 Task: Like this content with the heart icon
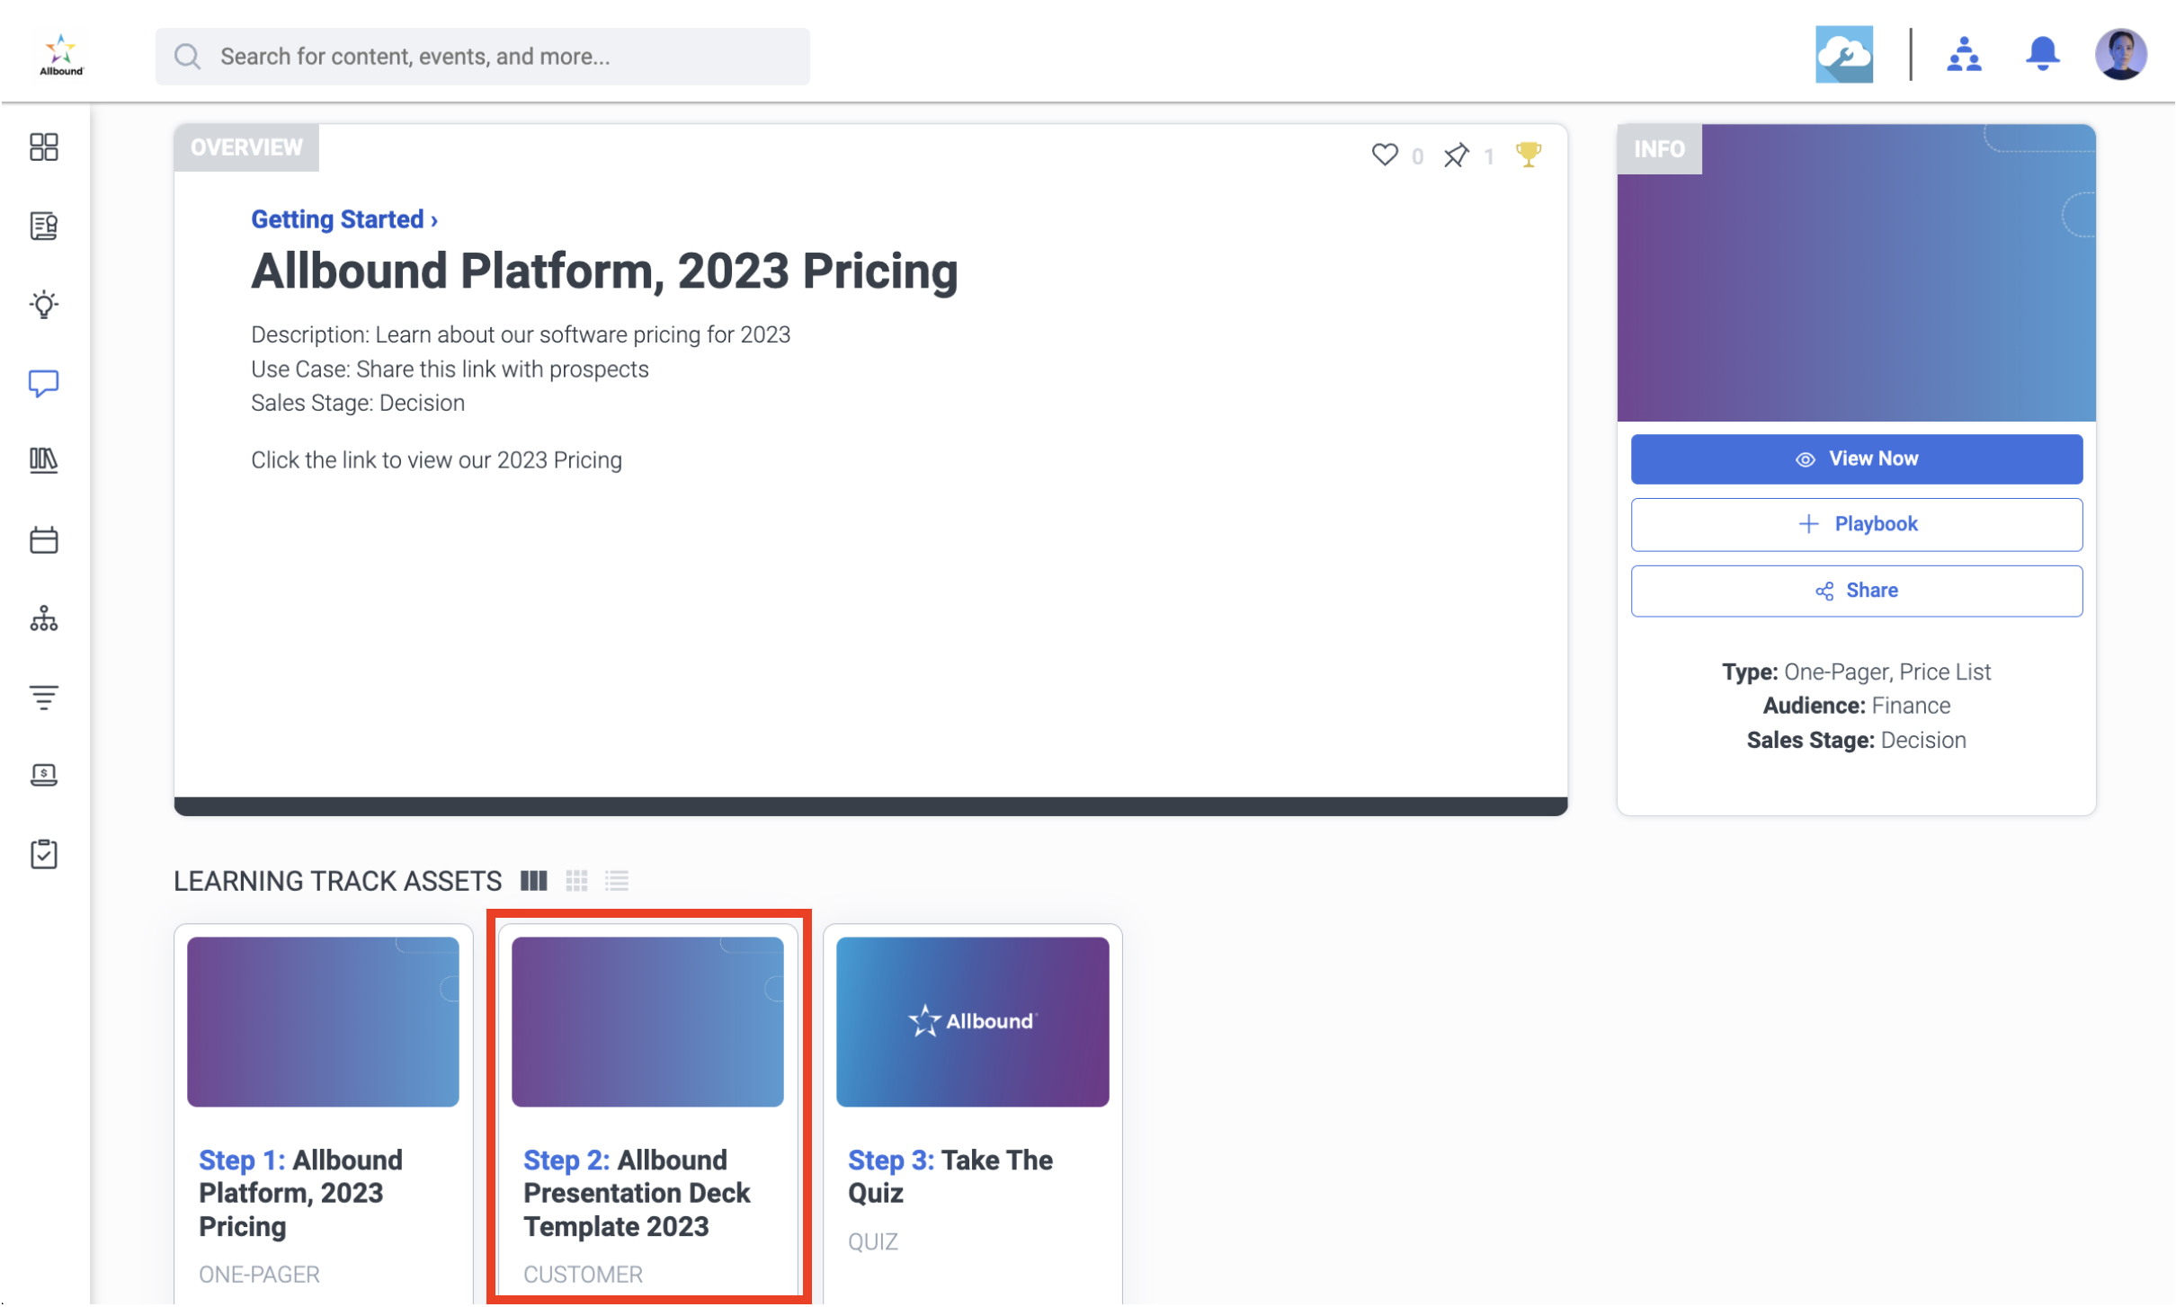[1385, 156]
